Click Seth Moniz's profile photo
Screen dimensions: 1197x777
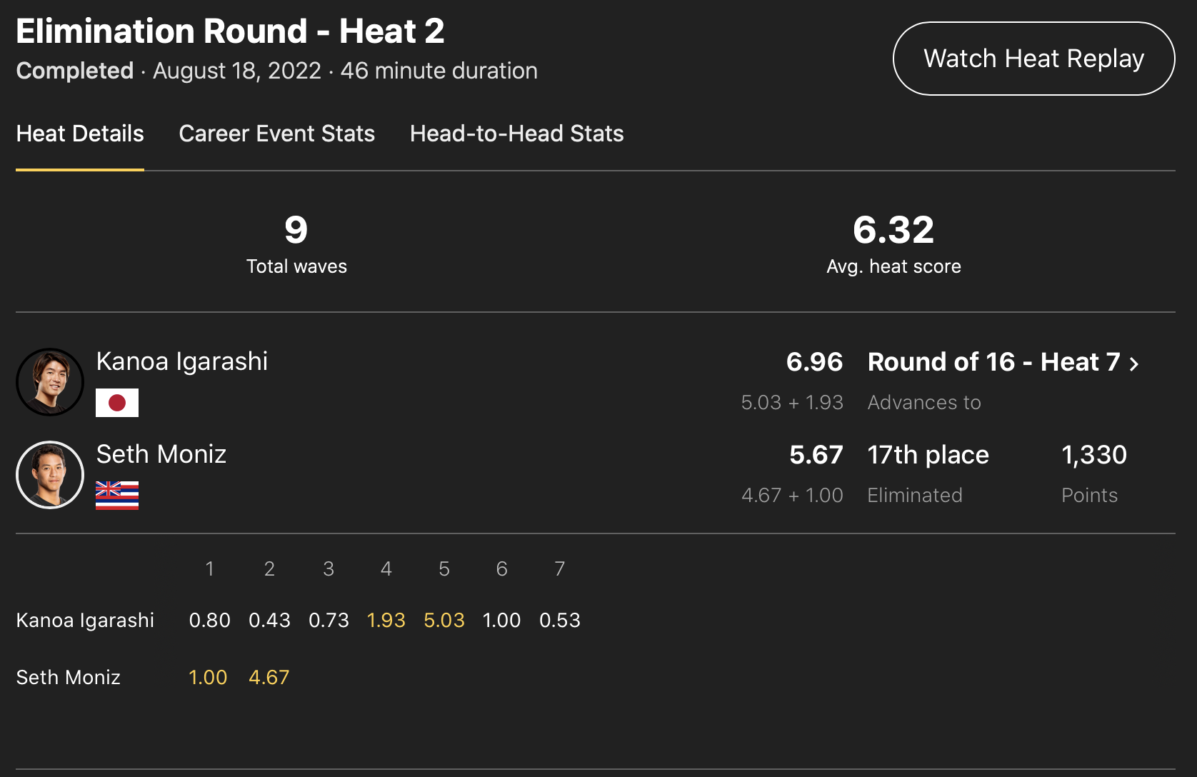tap(50, 475)
